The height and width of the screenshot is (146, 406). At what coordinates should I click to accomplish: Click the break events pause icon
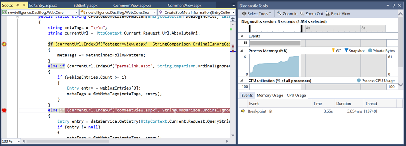click(x=245, y=43)
